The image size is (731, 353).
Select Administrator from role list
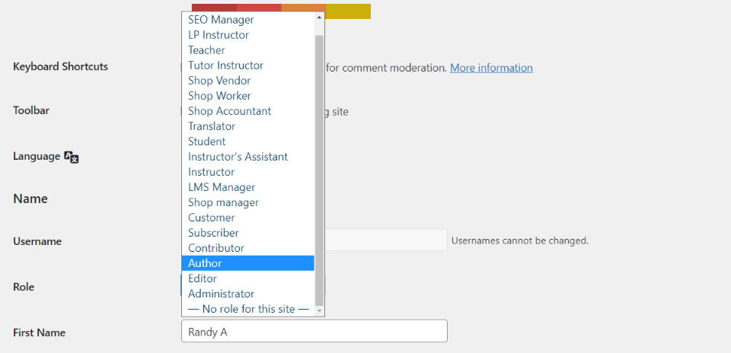(x=221, y=294)
